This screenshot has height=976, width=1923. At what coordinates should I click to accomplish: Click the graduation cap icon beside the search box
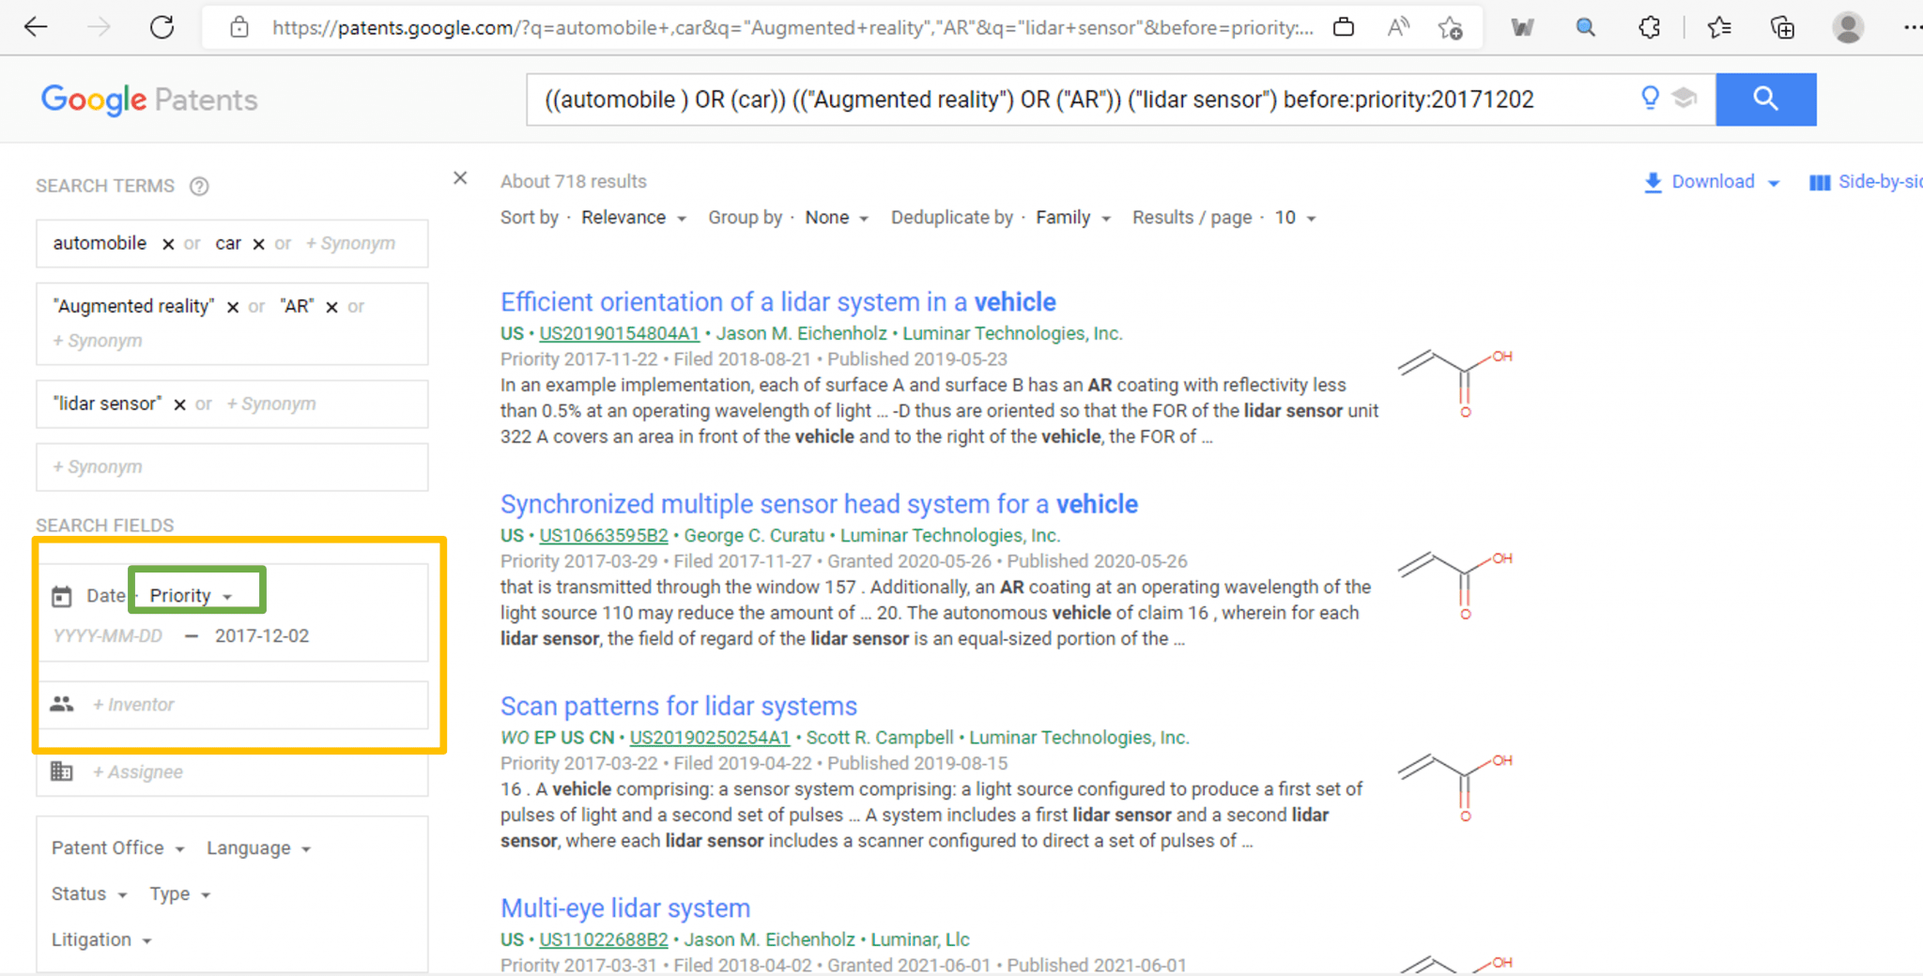(1685, 98)
